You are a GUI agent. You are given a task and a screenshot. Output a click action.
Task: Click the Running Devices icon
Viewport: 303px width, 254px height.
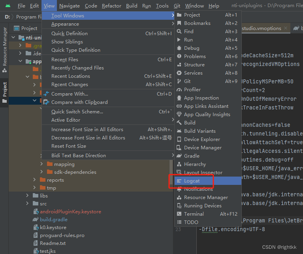[179, 206]
